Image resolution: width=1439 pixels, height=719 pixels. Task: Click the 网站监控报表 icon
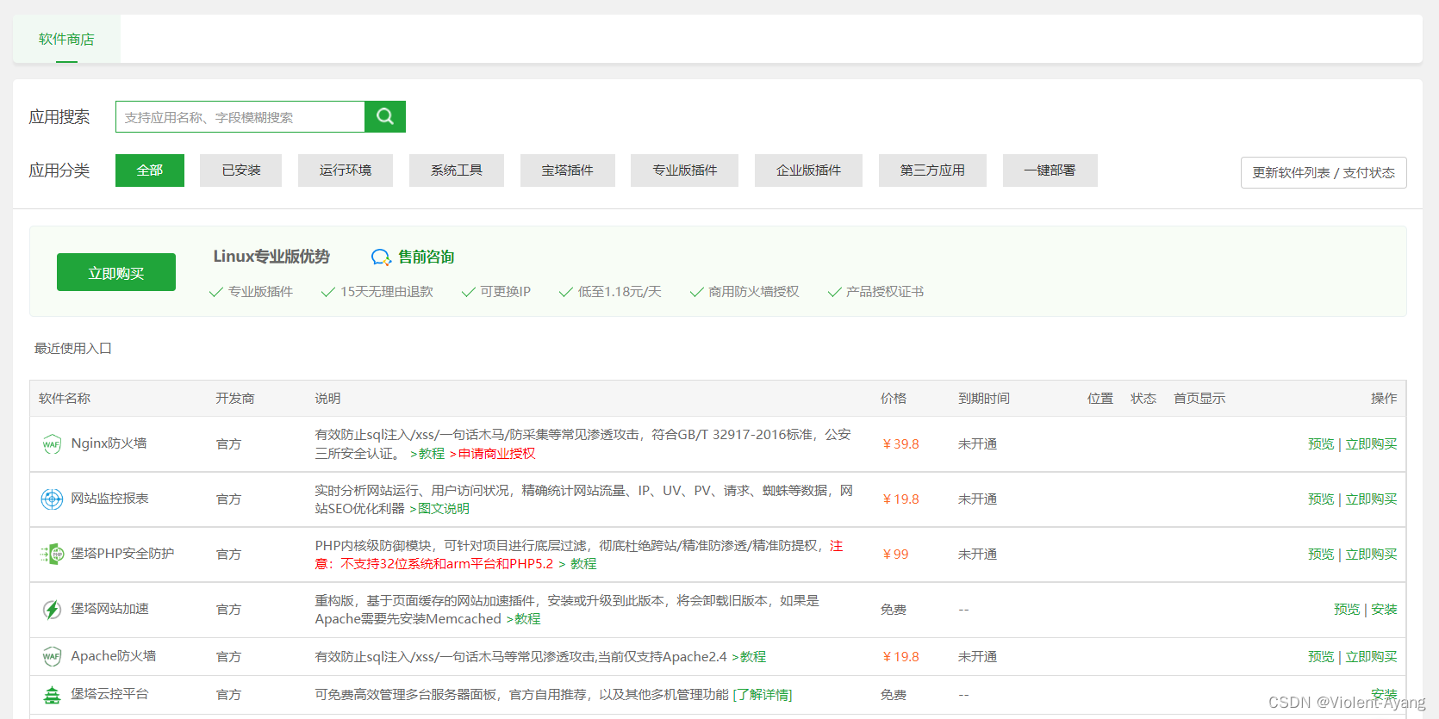(x=52, y=499)
